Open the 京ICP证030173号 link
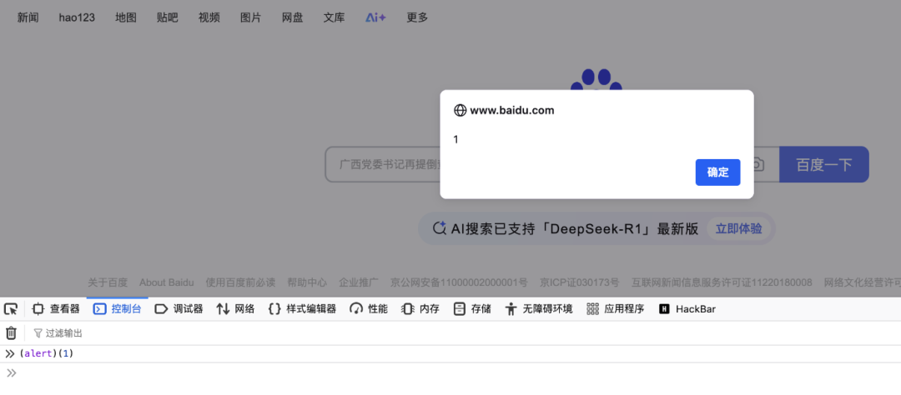The width and height of the screenshot is (901, 395). coord(580,282)
